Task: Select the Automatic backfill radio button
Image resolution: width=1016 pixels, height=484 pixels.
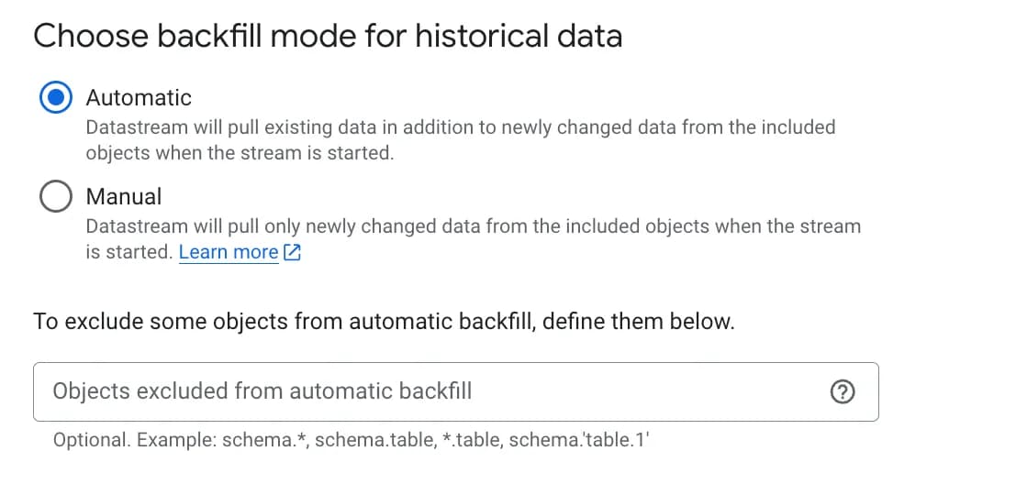Action: (56, 97)
